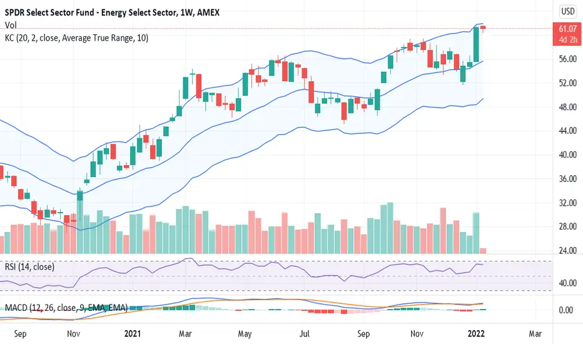Click the 2022 label on time axis
The height and width of the screenshot is (344, 583).
[476, 333]
